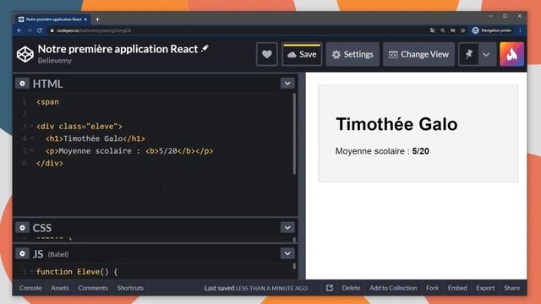This screenshot has height=304, width=541.
Task: Click Embed in footer
Action: [x=457, y=288]
